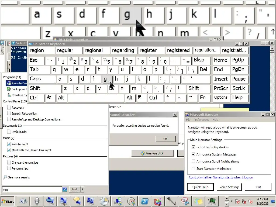The image size is (276, 207).
Task: Show hidden tray icons chevron
Action: (x=232, y=201)
